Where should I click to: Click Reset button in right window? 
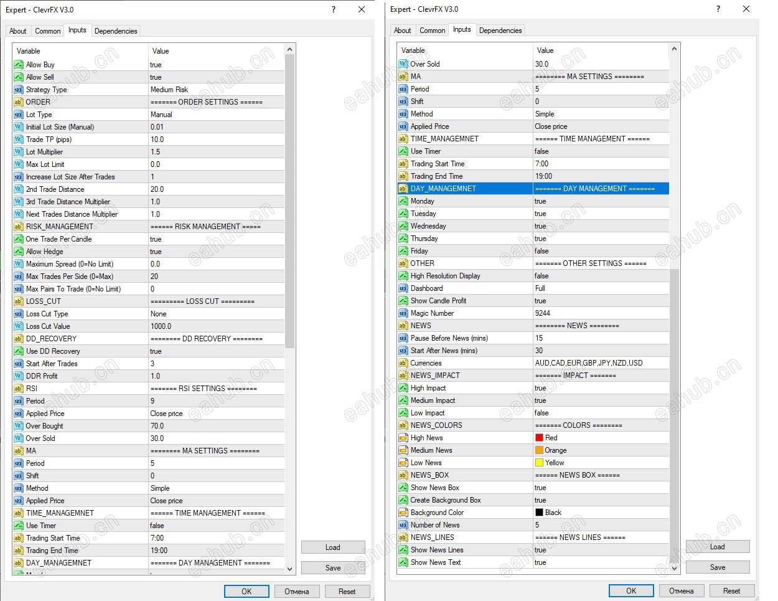(x=732, y=591)
